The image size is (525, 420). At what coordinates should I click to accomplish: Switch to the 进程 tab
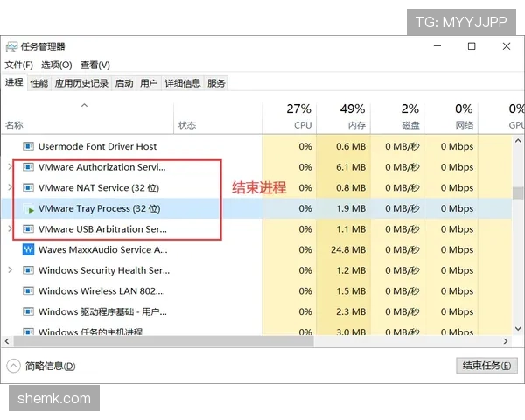tap(14, 82)
